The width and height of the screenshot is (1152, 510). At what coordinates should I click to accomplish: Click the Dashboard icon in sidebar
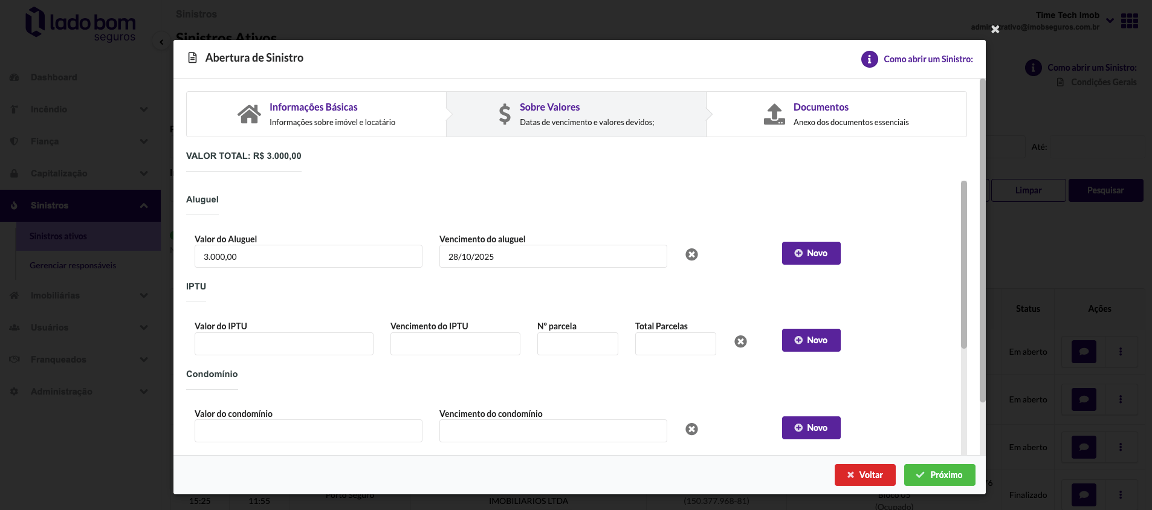tap(15, 77)
